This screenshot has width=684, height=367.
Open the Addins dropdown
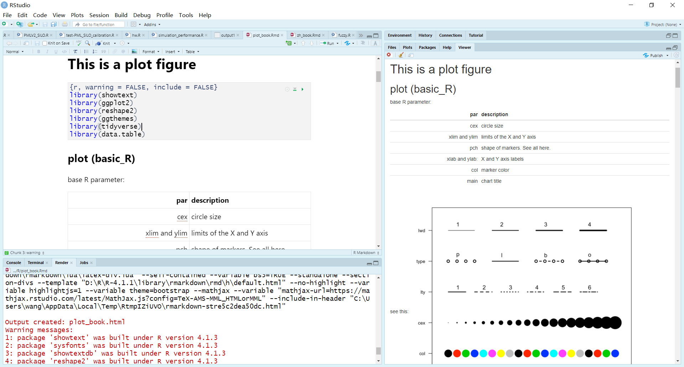click(152, 25)
